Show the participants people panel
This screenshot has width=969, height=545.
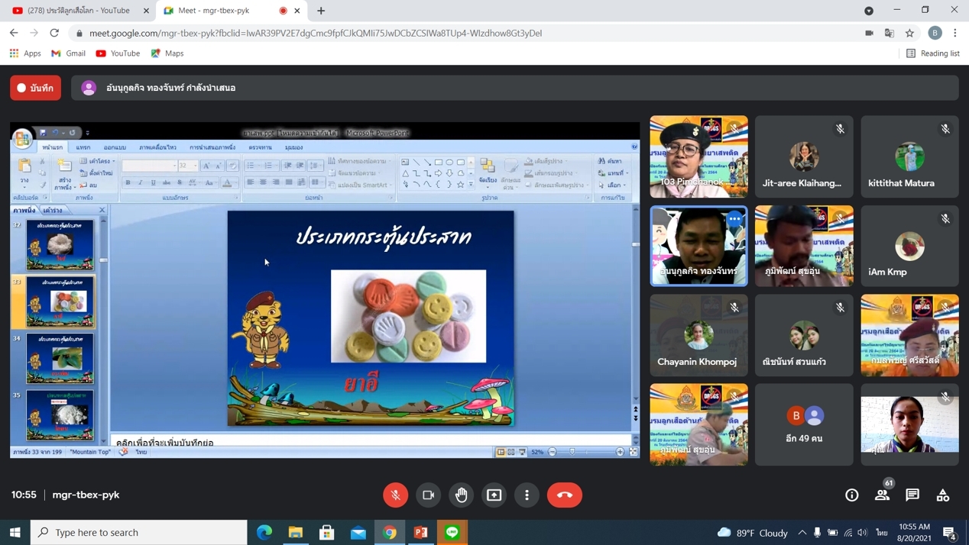[882, 495]
